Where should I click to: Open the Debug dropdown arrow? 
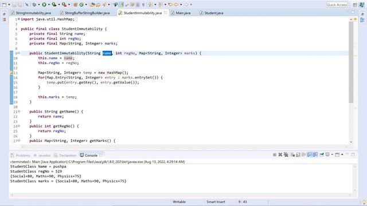[x=39, y=5]
